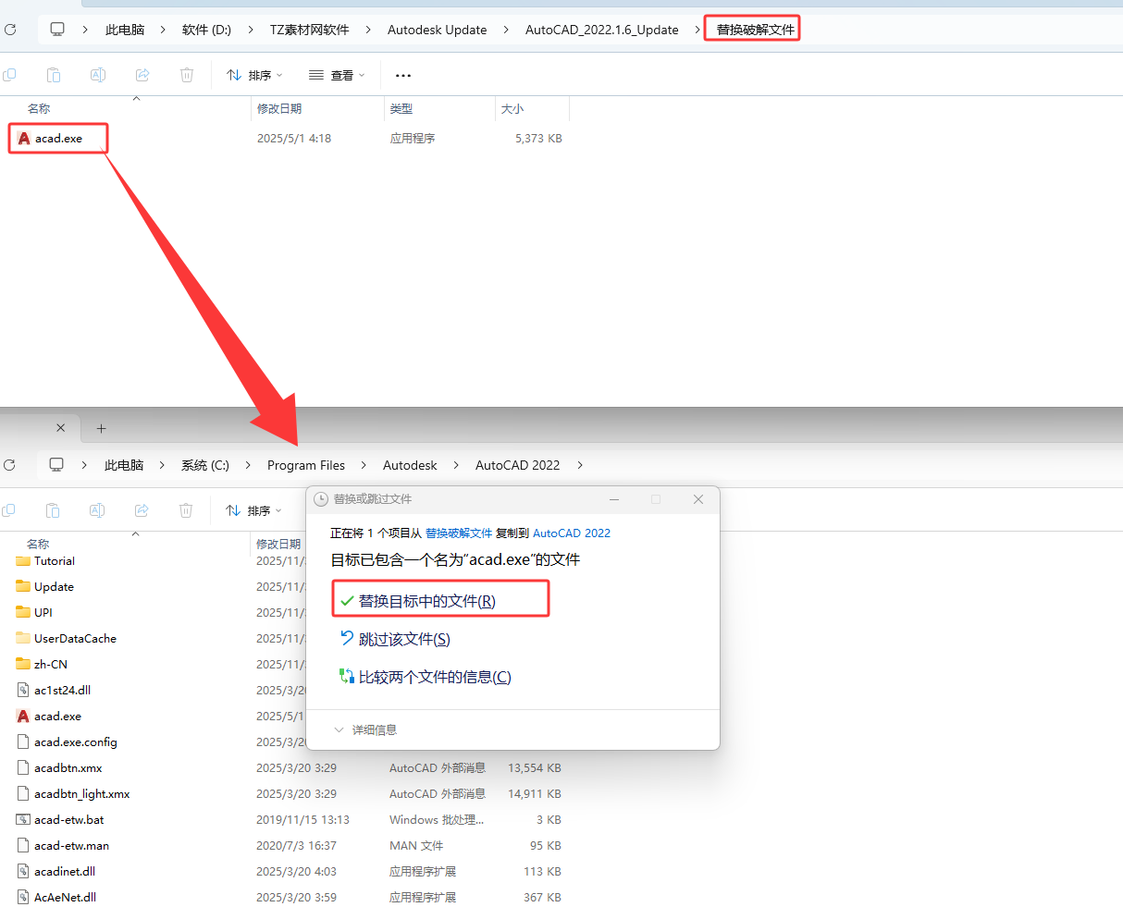The width and height of the screenshot is (1123, 907).
Task: Expand chevron after 软件 (D:) breadcrumb
Action: coord(251,30)
